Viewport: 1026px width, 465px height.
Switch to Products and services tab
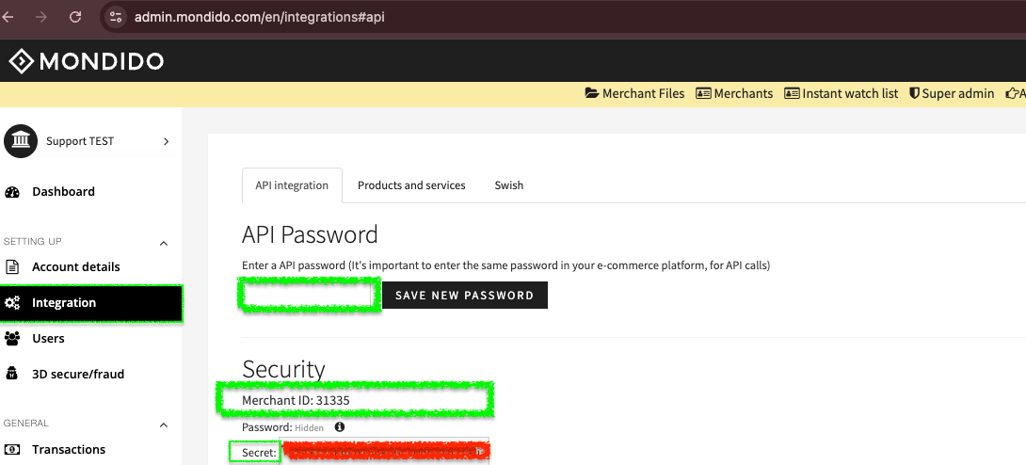coord(411,185)
